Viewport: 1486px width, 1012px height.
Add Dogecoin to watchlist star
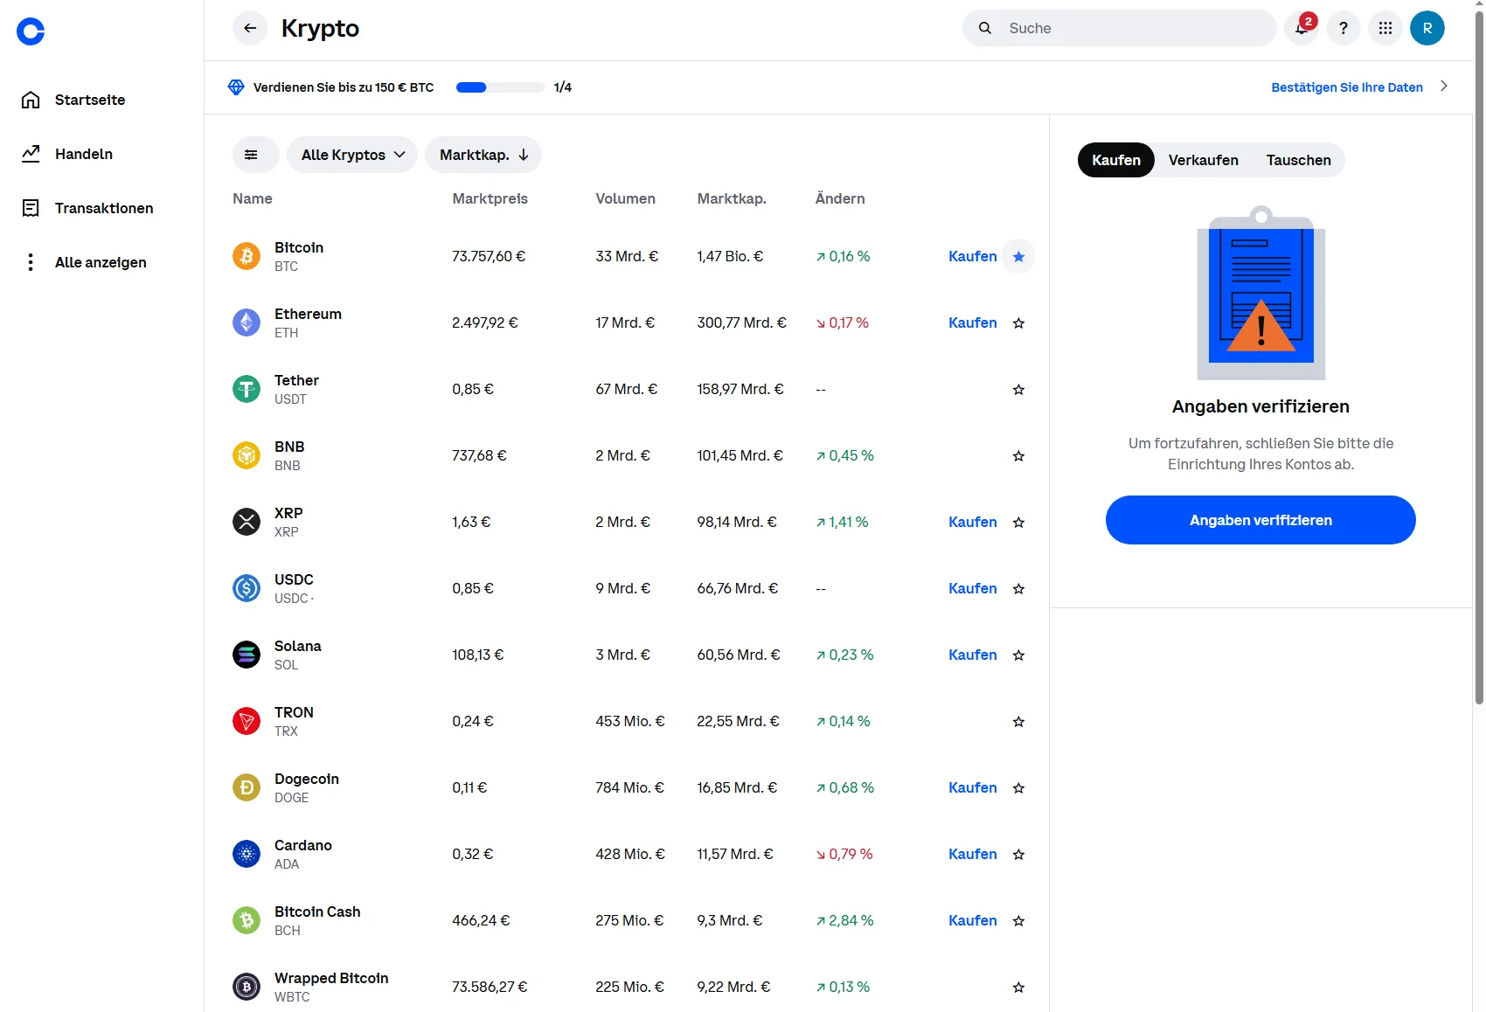point(1018,787)
